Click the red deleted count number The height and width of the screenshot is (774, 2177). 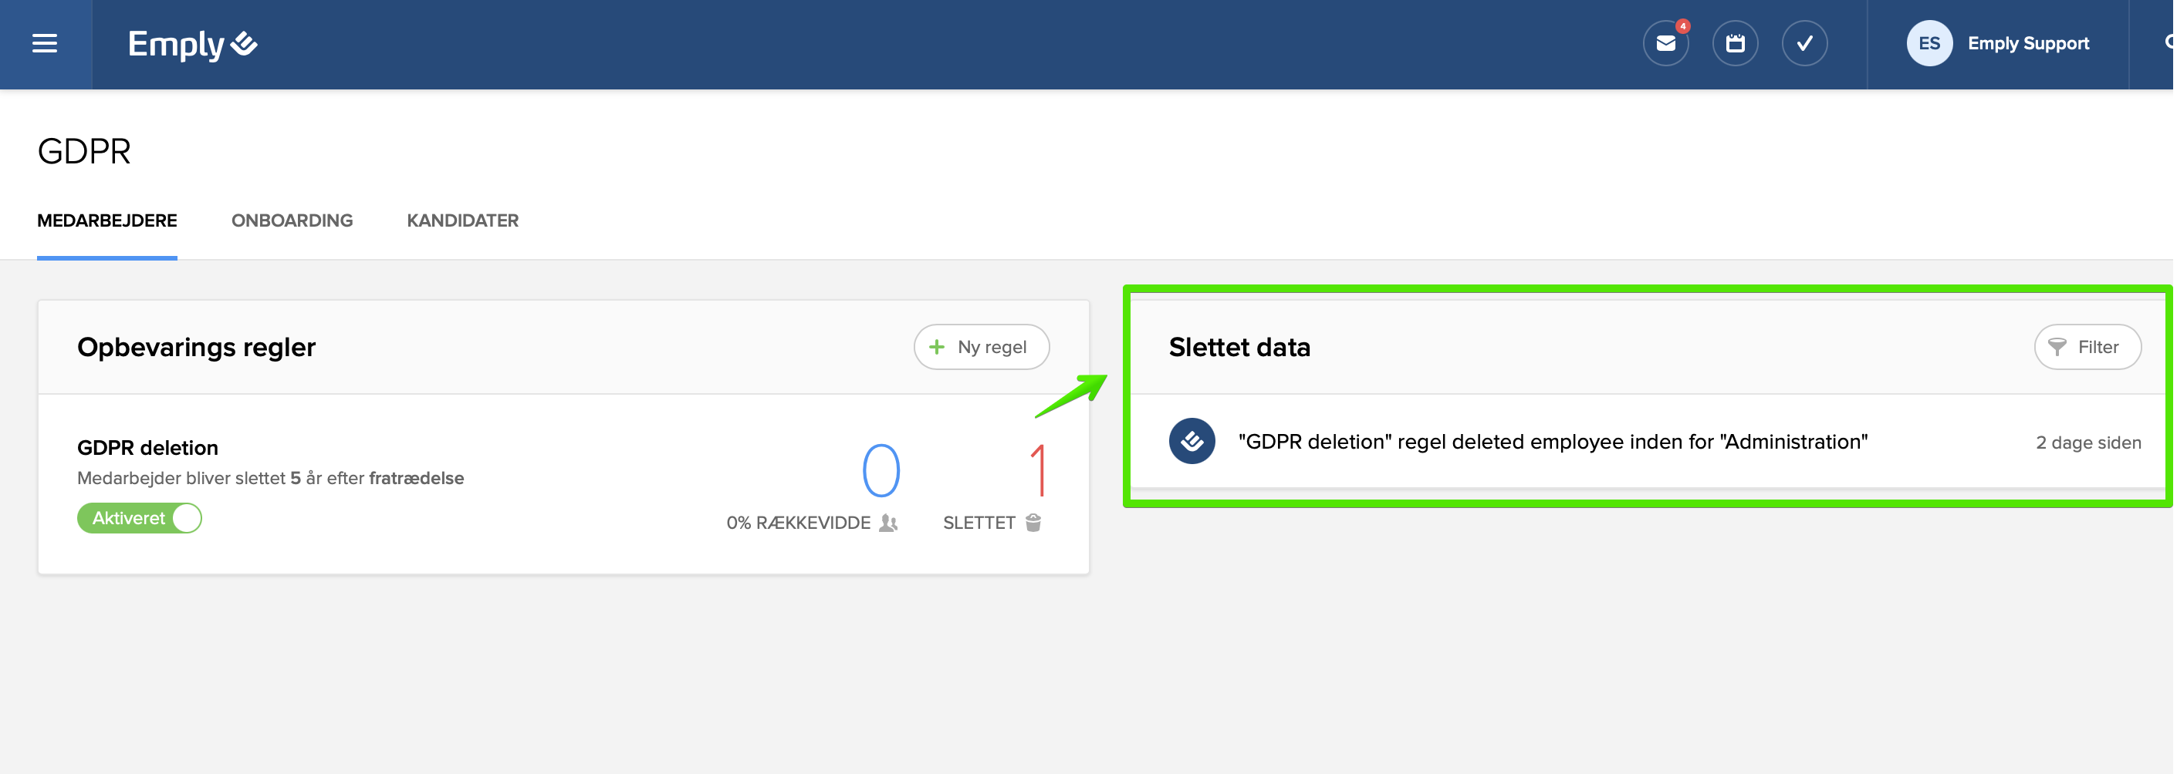pos(1039,470)
